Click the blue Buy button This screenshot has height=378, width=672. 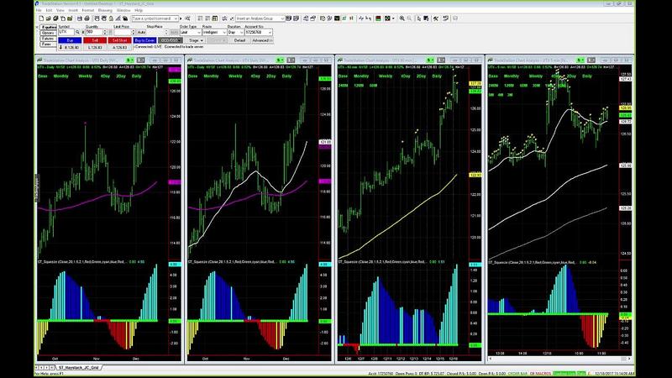pos(70,40)
